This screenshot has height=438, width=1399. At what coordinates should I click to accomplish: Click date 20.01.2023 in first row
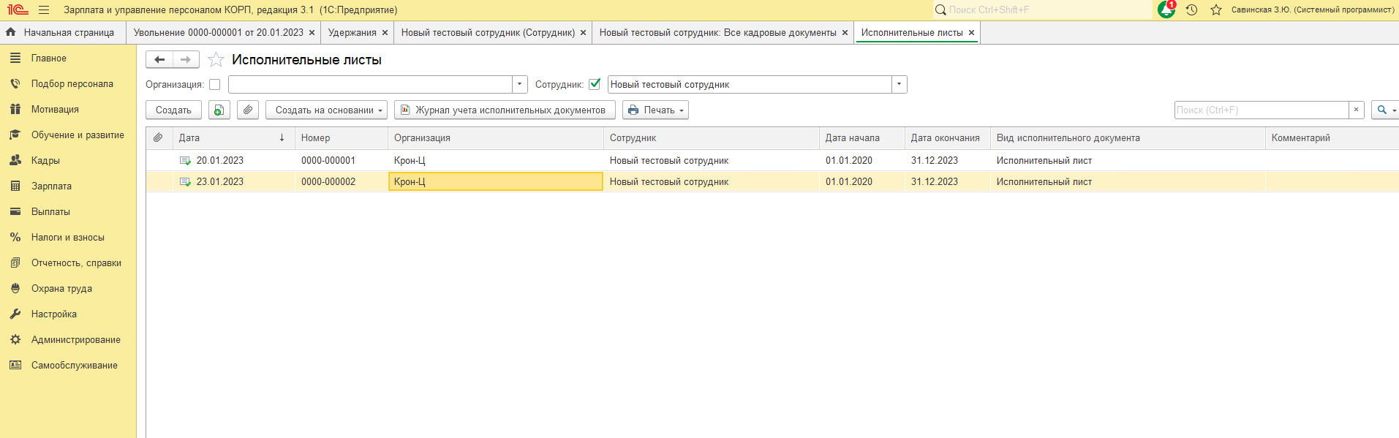click(220, 161)
